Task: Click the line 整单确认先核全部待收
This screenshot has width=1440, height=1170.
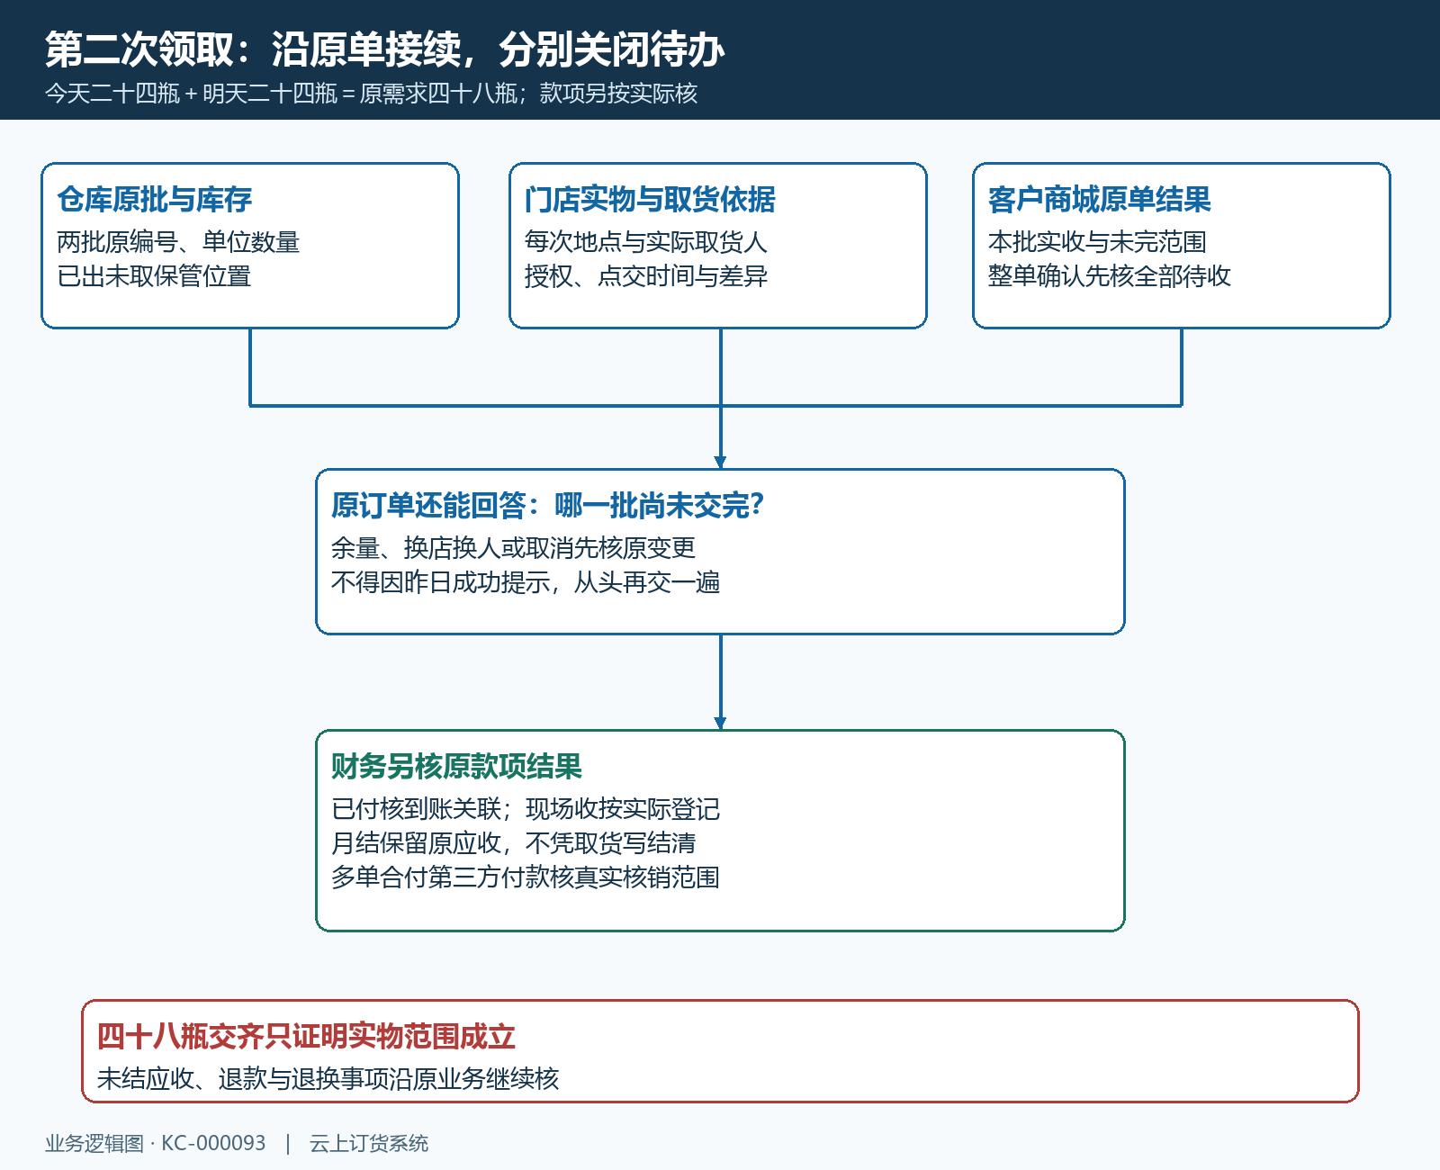Action: [x=1110, y=276]
